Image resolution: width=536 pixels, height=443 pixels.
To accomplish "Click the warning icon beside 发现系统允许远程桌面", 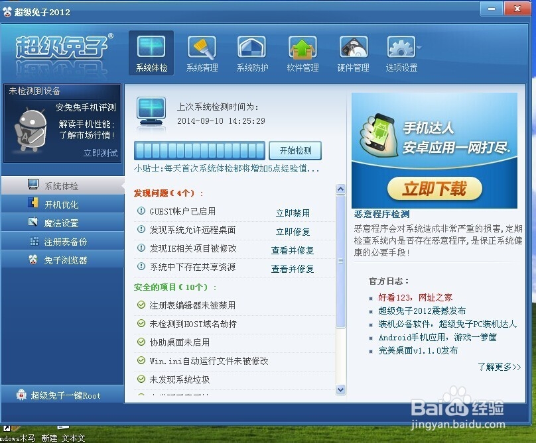I will click(x=141, y=229).
